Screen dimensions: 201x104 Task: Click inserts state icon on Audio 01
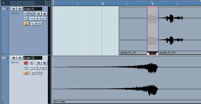point(32,19)
